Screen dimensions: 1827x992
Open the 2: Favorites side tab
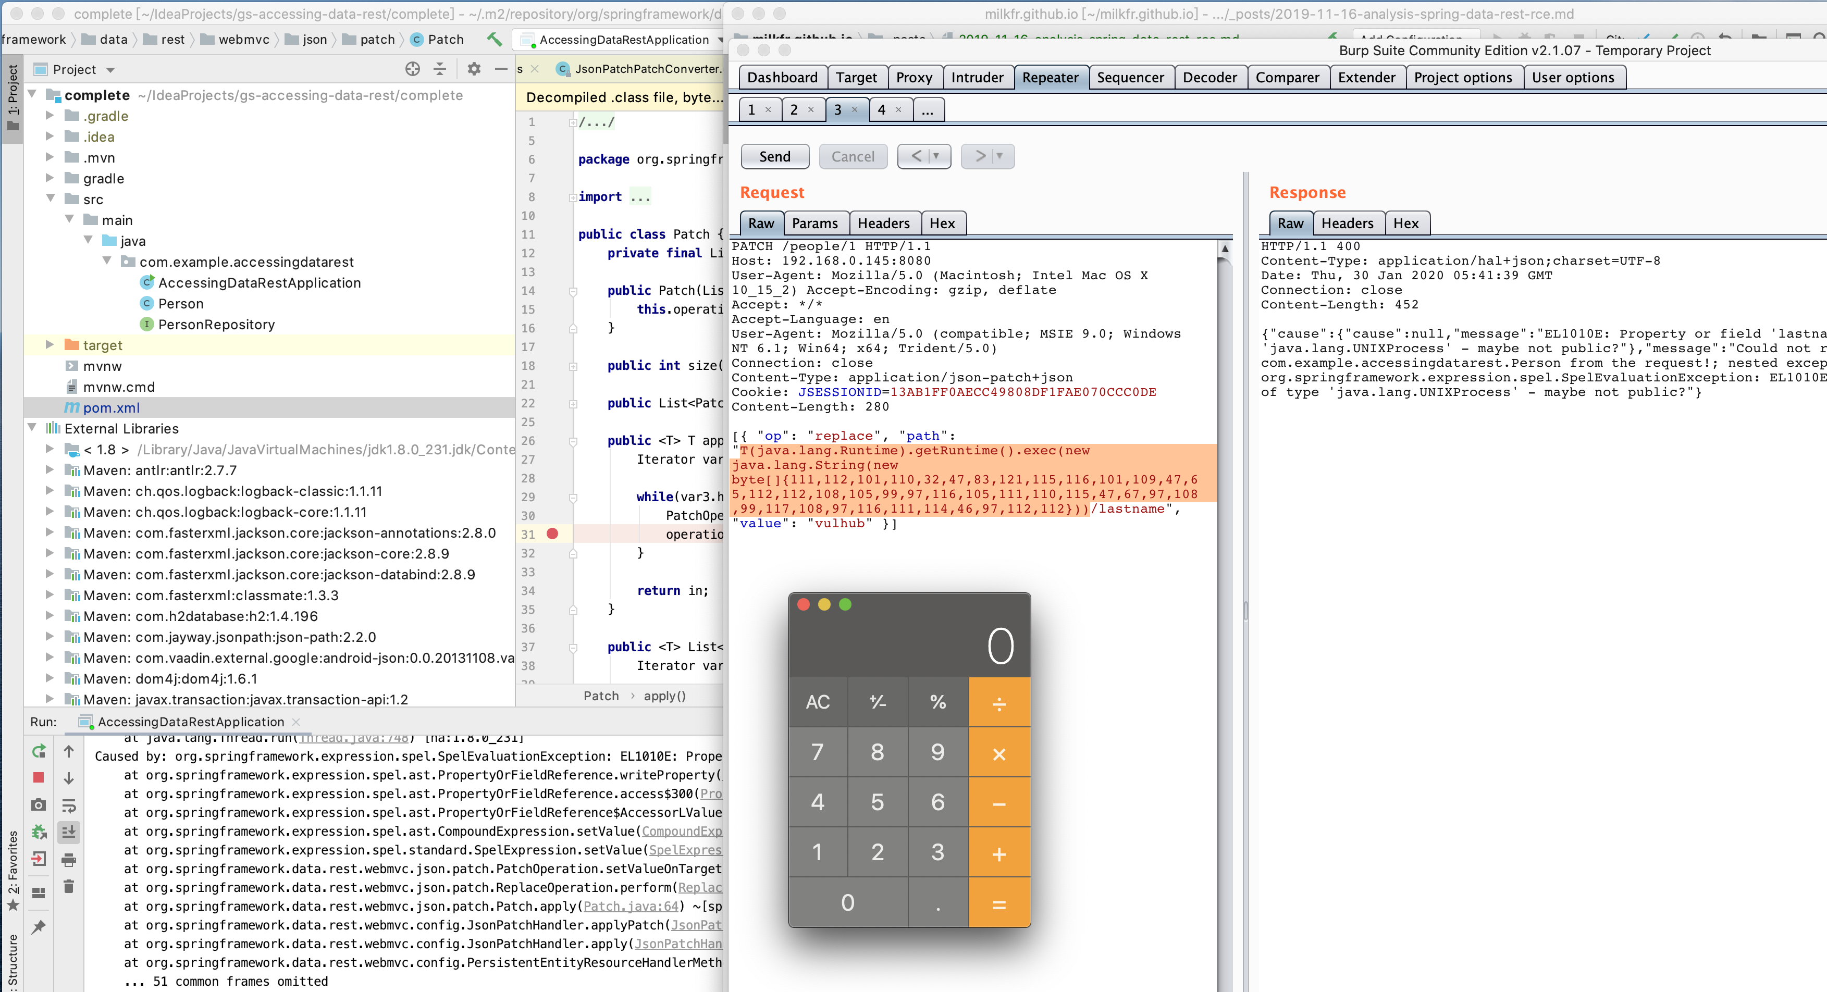click(12, 871)
